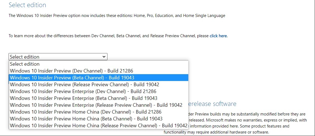Pick the highlighted Beta Channel Build 19043 option

pos(72,78)
